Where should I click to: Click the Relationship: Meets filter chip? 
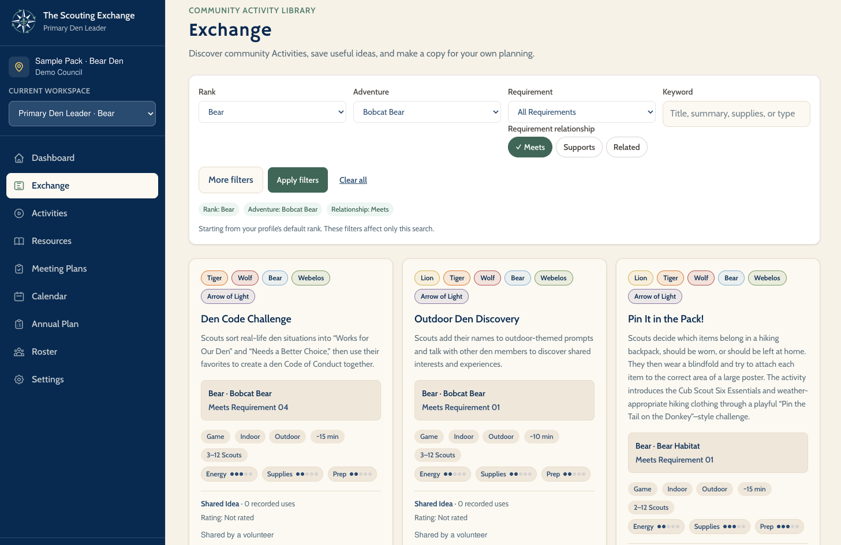tap(360, 209)
